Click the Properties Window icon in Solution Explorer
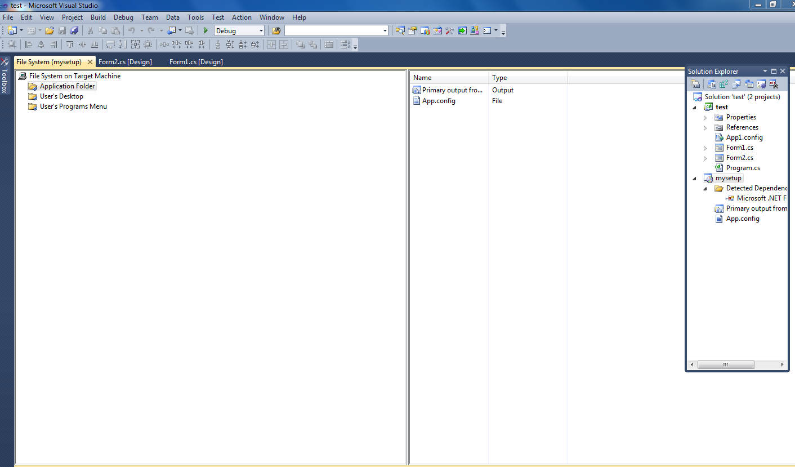The height and width of the screenshot is (467, 795). (695, 83)
